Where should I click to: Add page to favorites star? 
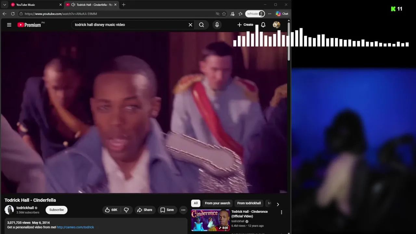[224, 14]
